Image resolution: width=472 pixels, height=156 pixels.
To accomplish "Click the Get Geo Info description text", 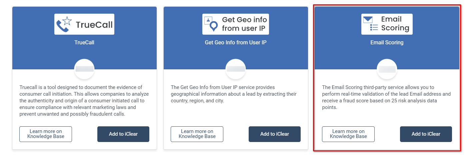I will pyautogui.click(x=233, y=94).
